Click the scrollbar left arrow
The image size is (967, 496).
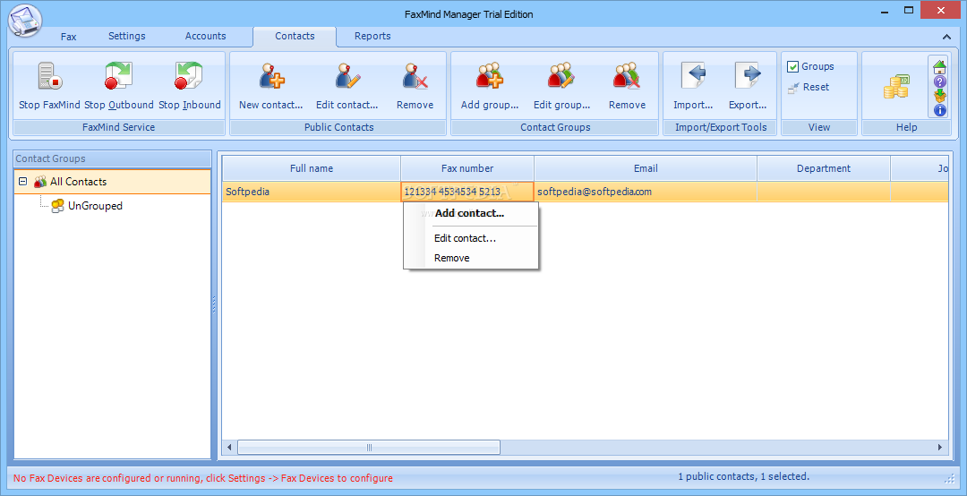pyautogui.click(x=229, y=448)
